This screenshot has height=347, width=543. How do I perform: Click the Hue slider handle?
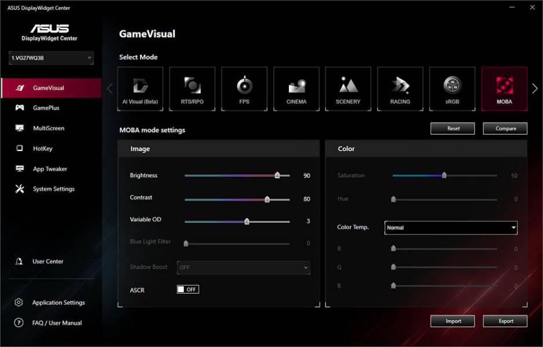tap(394, 199)
